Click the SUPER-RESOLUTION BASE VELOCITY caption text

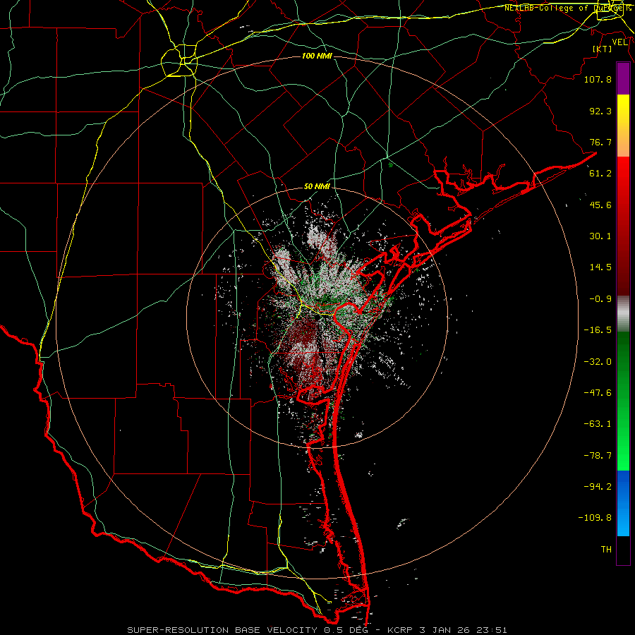tap(222, 630)
